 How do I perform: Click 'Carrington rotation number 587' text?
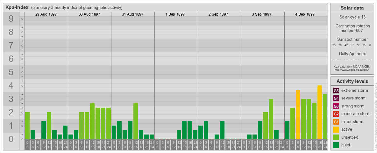[352, 28]
